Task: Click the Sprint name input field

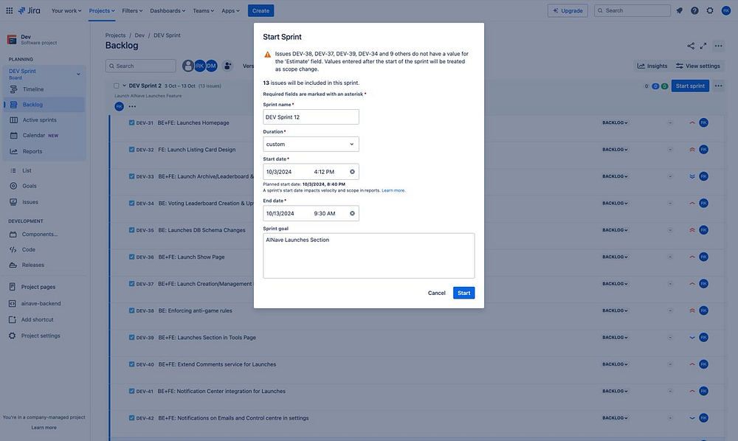Action: click(311, 117)
